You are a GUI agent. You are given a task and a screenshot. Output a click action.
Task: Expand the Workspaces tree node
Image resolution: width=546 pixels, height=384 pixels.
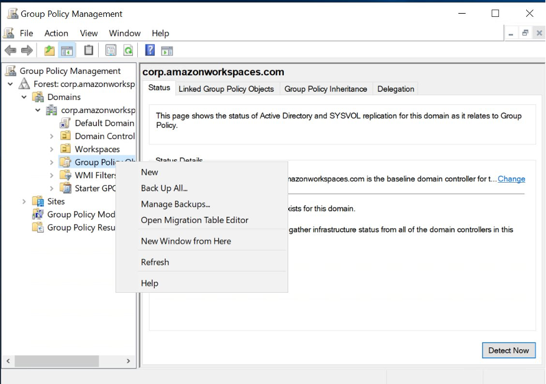tap(52, 149)
